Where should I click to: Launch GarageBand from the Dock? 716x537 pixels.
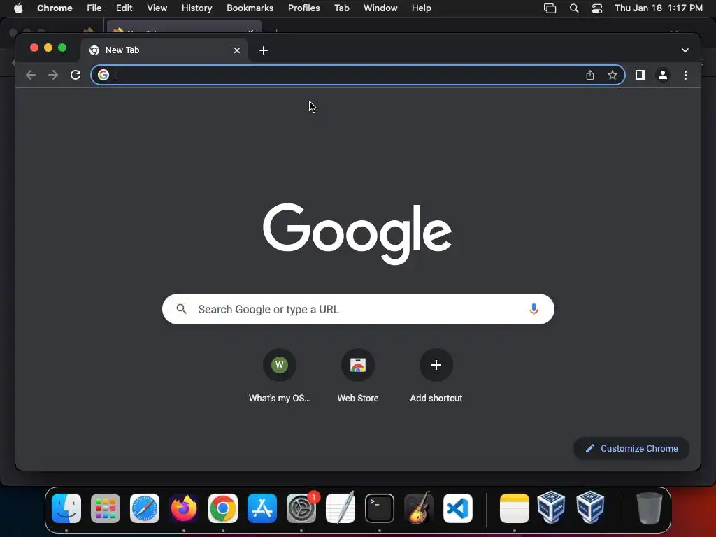point(419,508)
